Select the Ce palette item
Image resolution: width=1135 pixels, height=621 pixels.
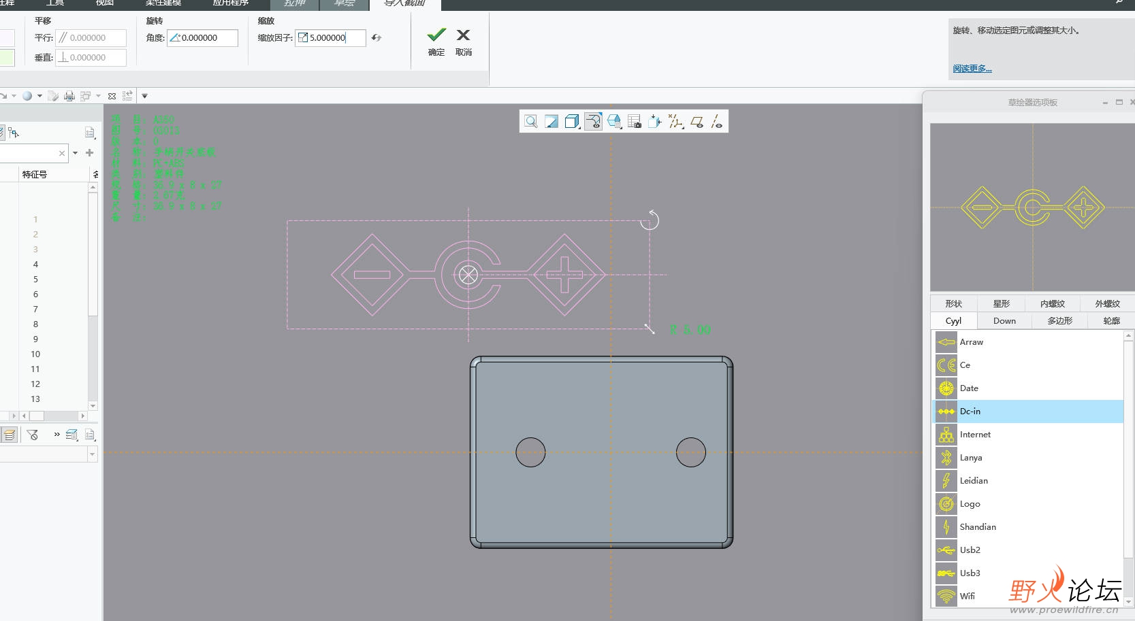pyautogui.click(x=1027, y=365)
